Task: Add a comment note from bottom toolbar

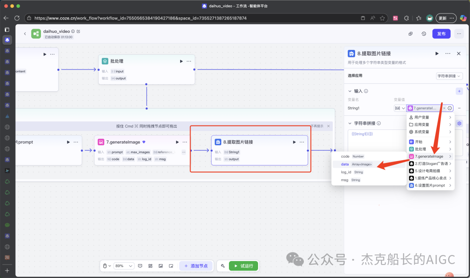Action: [x=140, y=266]
